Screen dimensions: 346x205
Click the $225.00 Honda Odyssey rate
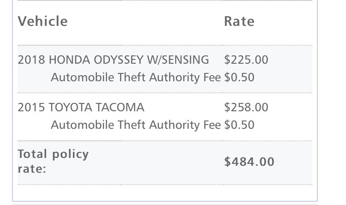(246, 60)
